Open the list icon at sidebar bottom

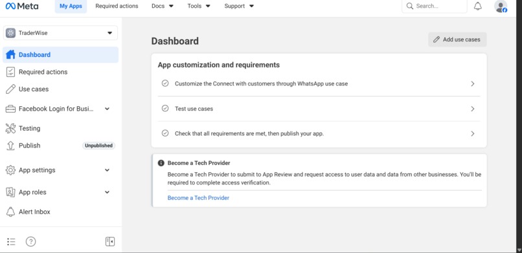(11, 241)
